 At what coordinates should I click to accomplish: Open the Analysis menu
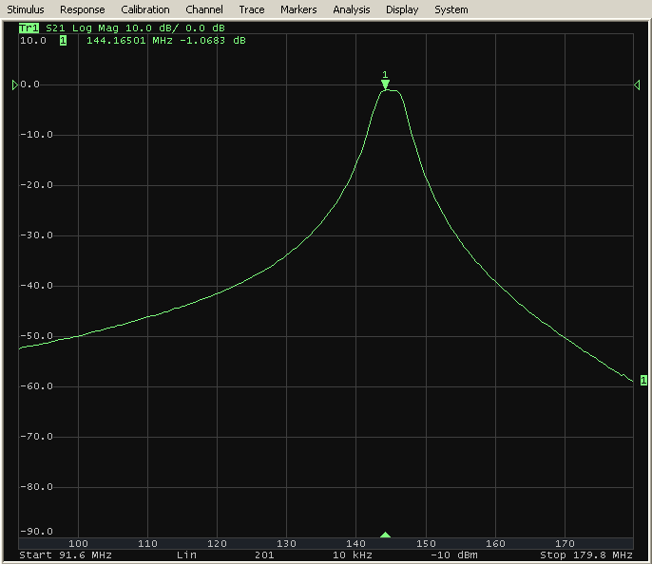[352, 9]
